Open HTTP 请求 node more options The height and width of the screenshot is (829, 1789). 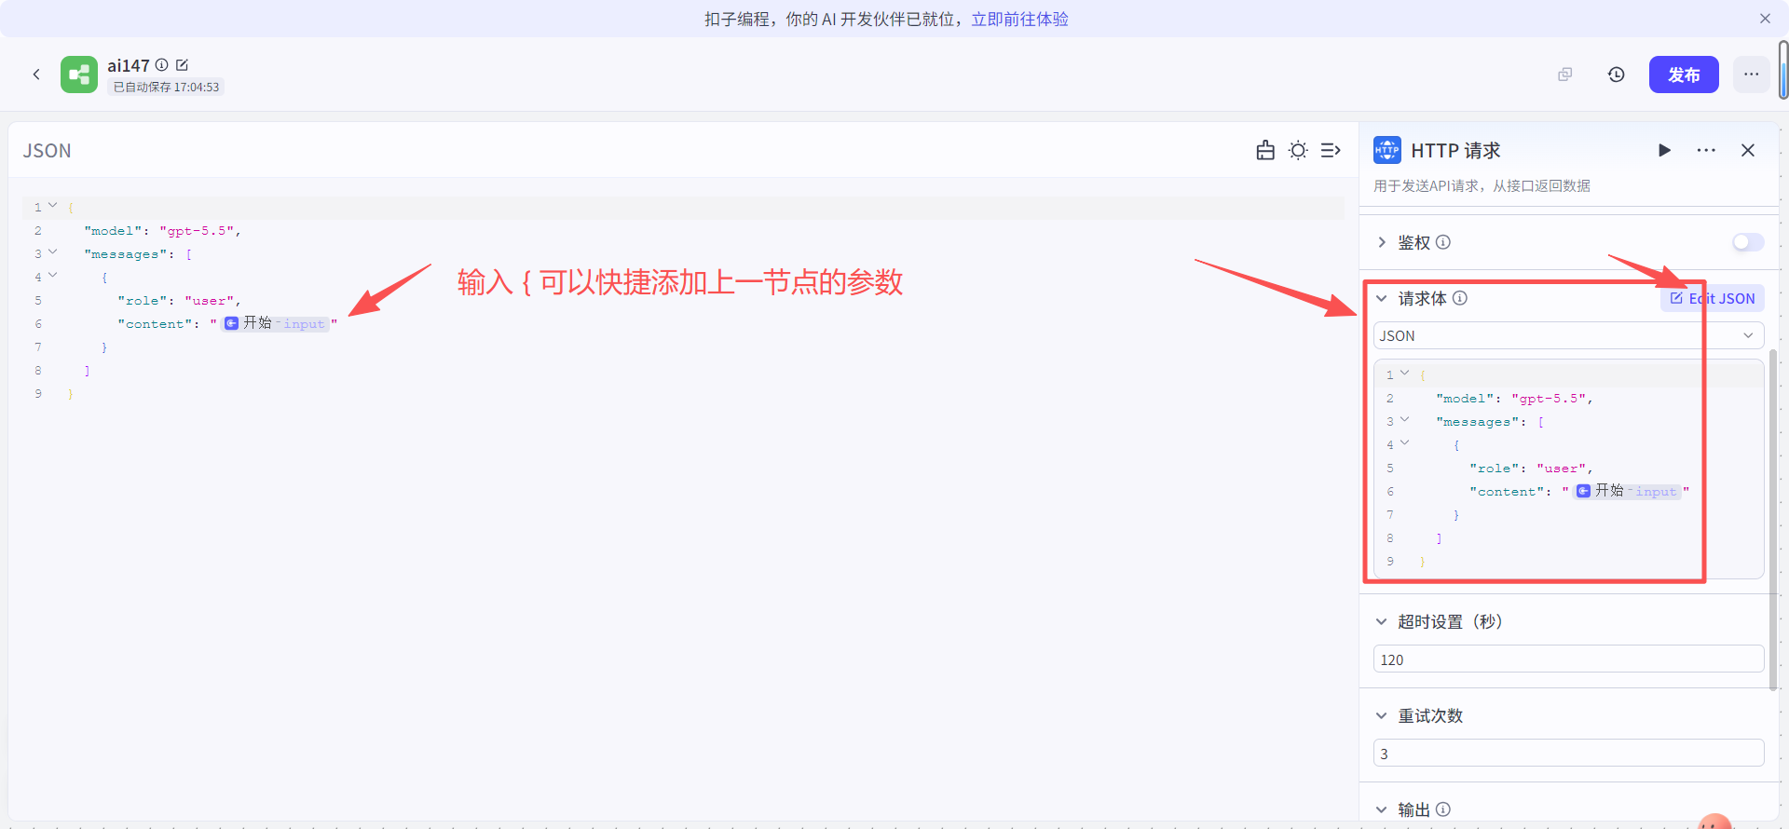coord(1706,150)
